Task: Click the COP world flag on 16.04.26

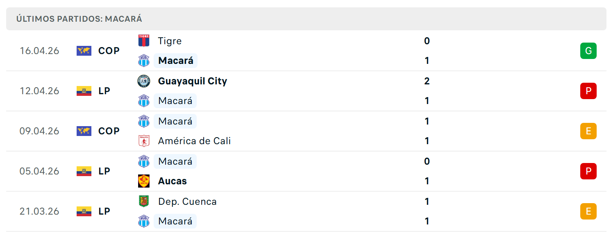Action: tap(84, 51)
